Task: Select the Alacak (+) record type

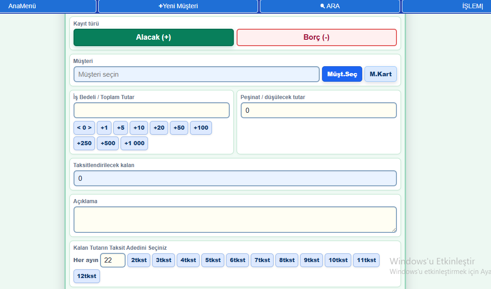Action: point(153,37)
